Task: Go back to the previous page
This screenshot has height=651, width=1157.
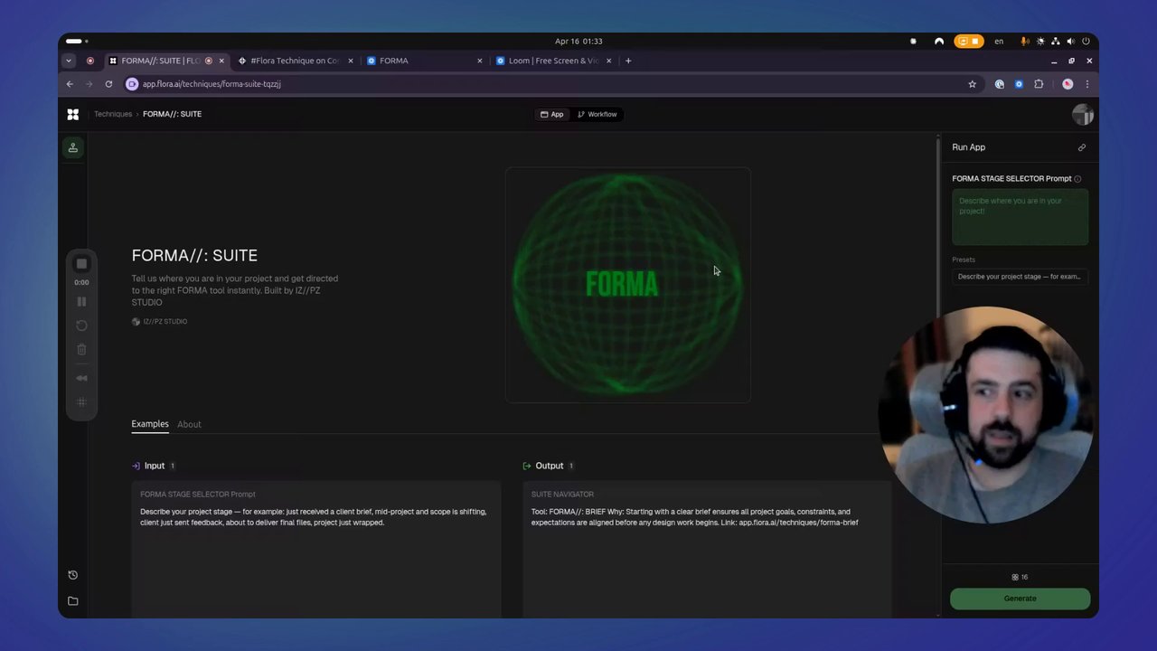Action: coord(70,84)
